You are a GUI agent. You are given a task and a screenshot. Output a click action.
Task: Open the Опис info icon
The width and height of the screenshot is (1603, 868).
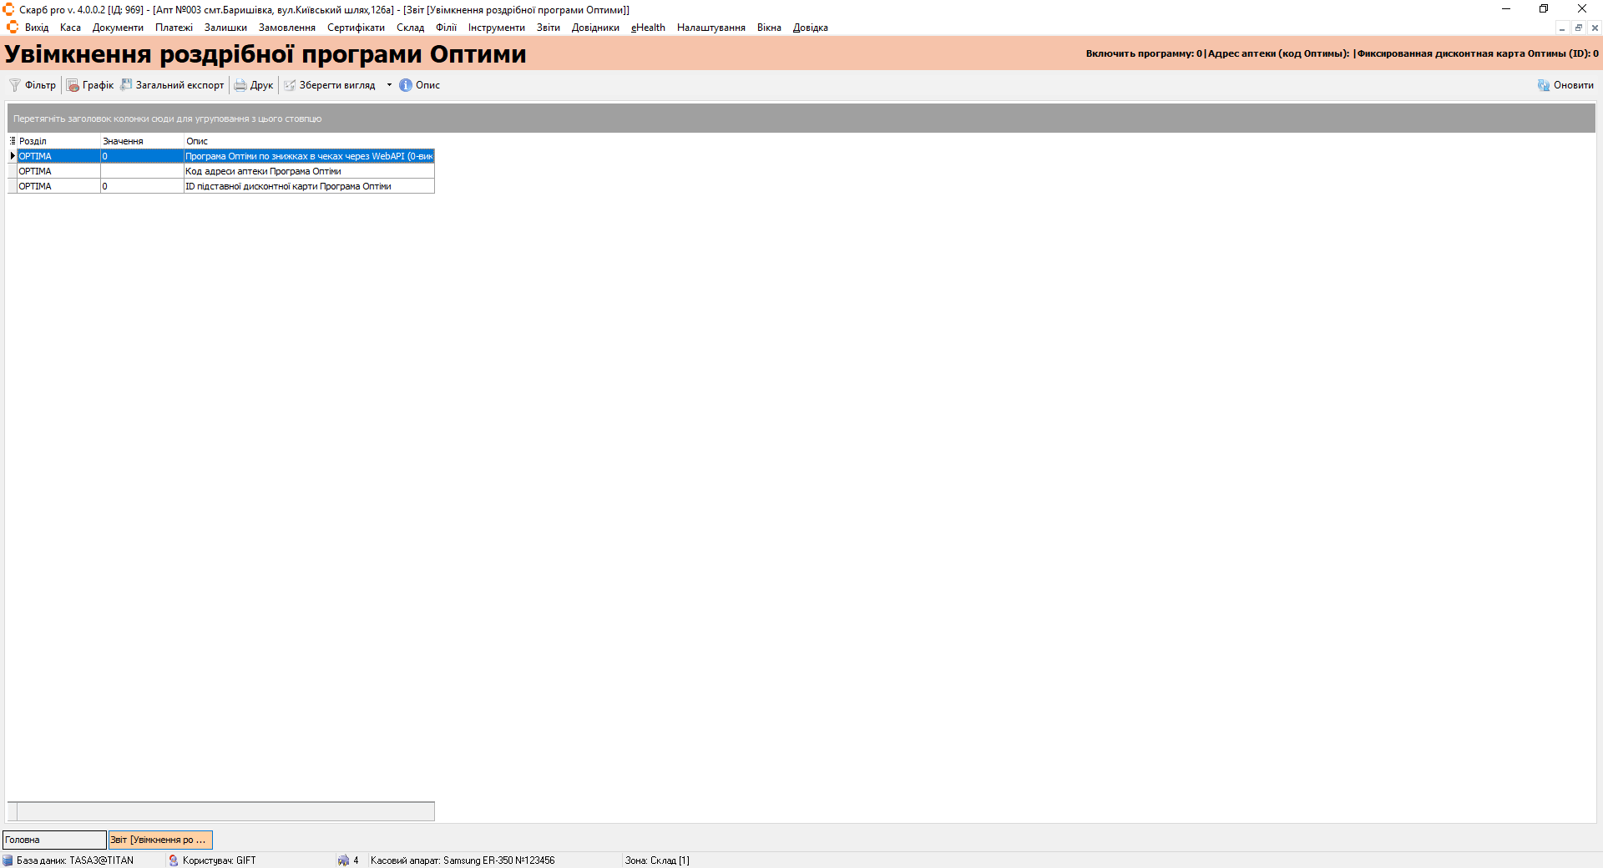(x=406, y=85)
